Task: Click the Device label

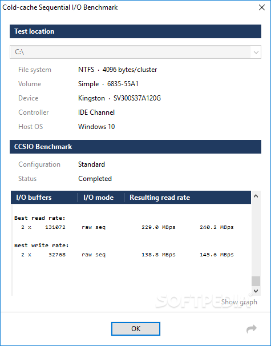Action: point(28,98)
